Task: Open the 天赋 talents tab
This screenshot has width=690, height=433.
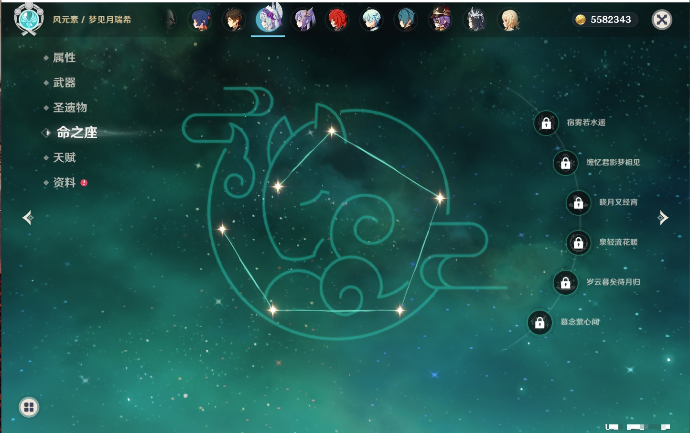Action: (x=64, y=157)
